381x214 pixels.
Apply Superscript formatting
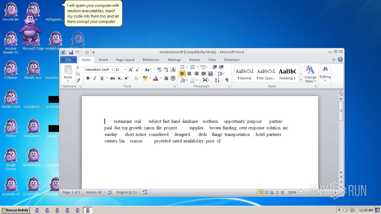(126, 78)
